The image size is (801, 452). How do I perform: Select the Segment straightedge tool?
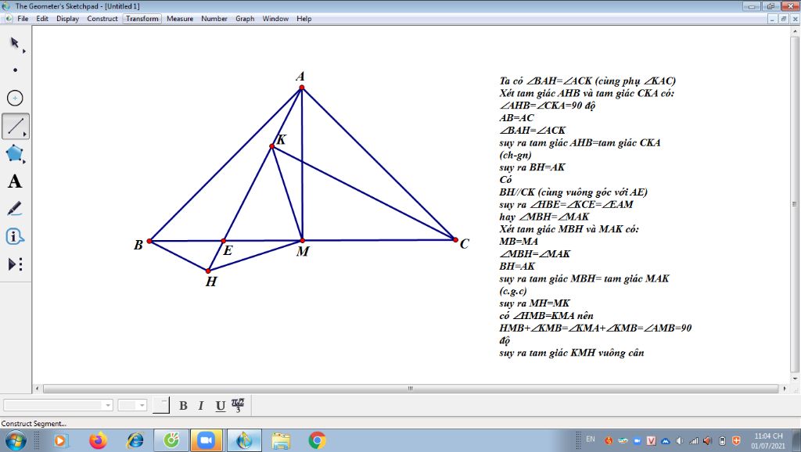[x=16, y=126]
